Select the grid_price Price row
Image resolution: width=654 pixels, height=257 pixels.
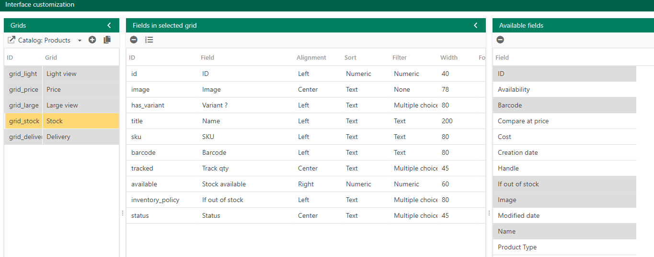pyautogui.click(x=61, y=89)
